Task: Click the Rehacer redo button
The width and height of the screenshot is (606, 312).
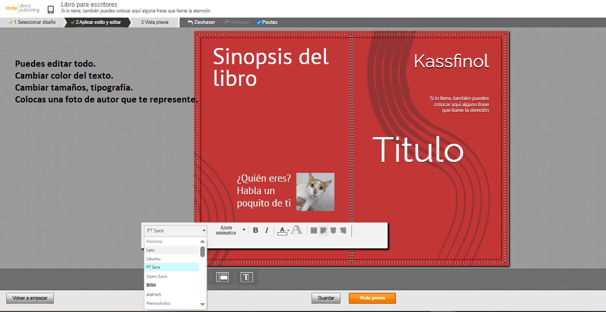Action: click(x=237, y=22)
